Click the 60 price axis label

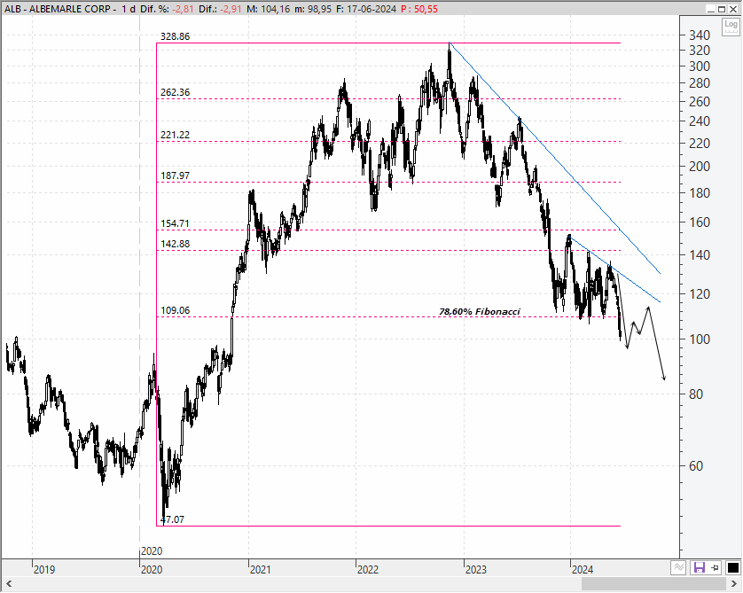pos(696,466)
